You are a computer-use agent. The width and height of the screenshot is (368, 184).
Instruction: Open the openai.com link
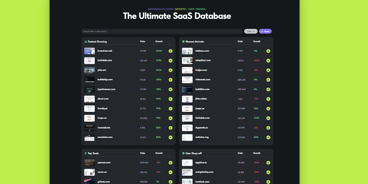[104, 162]
